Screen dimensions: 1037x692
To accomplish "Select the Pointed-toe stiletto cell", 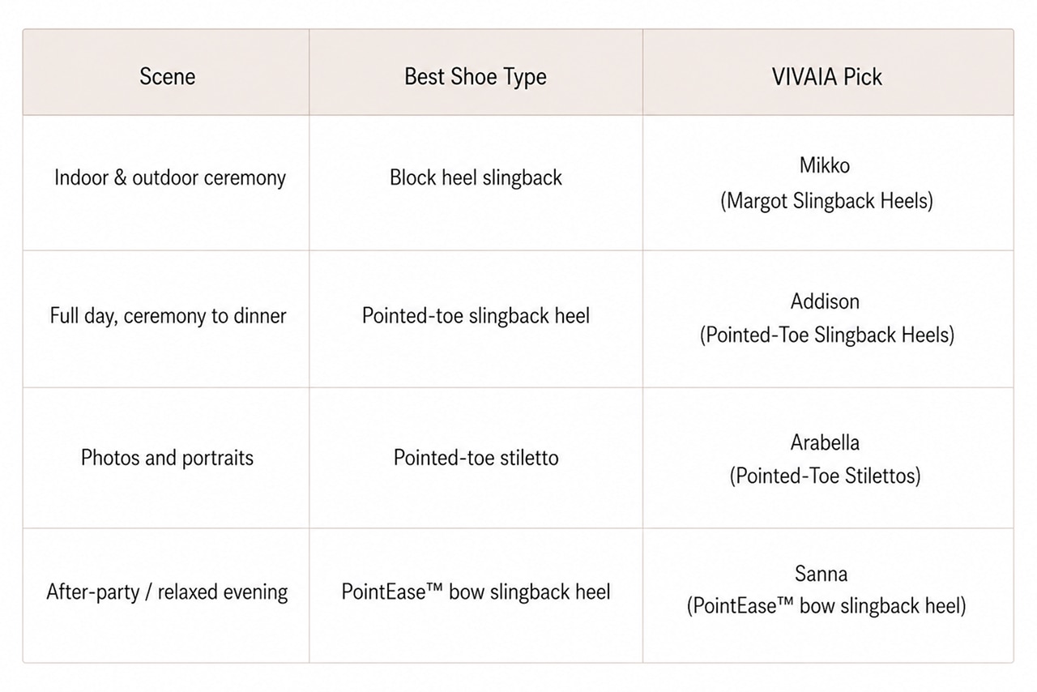I will pyautogui.click(x=476, y=458).
